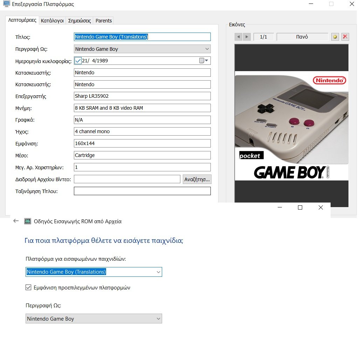The image size is (360, 342).
Task: Minimize the ROM import wizard window
Action: tap(280, 207)
